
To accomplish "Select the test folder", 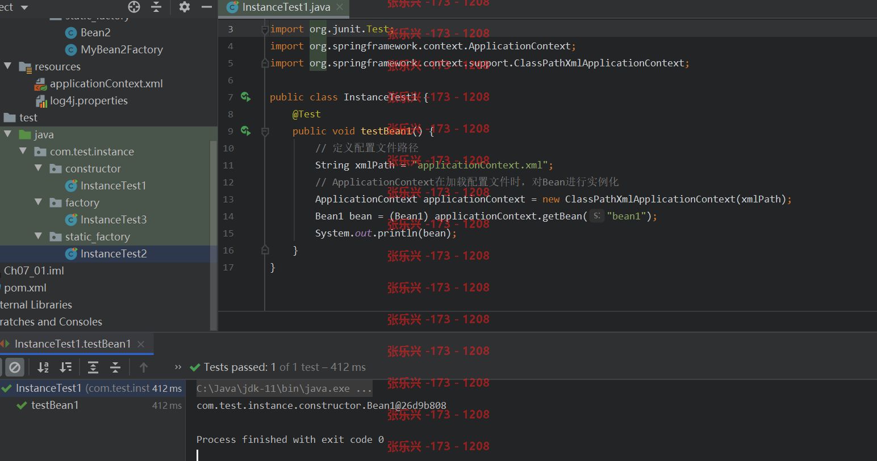I will pyautogui.click(x=28, y=117).
